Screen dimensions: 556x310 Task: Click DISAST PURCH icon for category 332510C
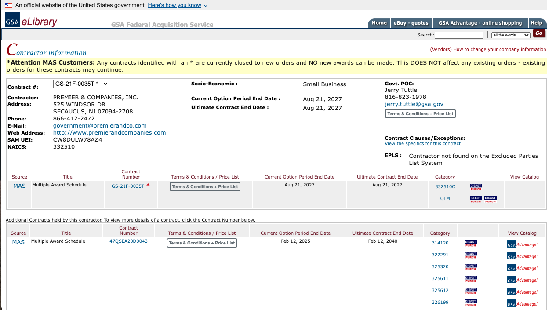tap(476, 187)
